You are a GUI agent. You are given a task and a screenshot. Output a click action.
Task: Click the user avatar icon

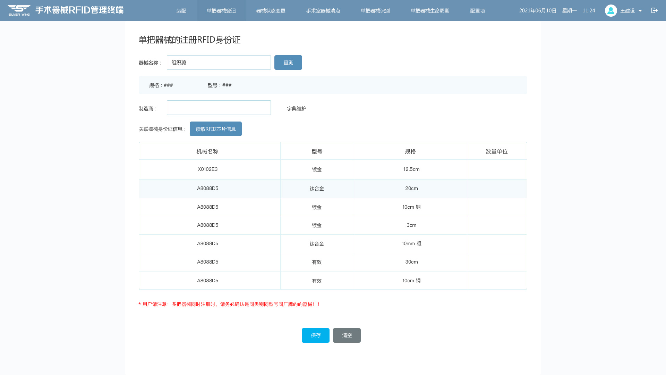[610, 10]
